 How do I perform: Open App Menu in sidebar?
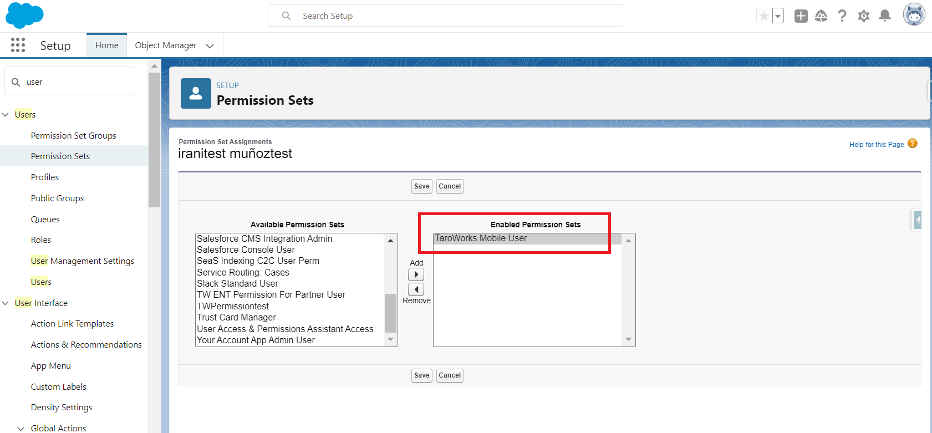click(51, 366)
